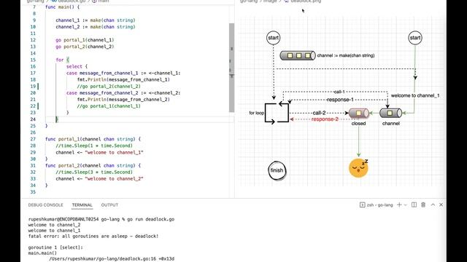Click "fatal error: all goroutines are asleep" line
The width and height of the screenshot is (467, 262).
[93, 236]
